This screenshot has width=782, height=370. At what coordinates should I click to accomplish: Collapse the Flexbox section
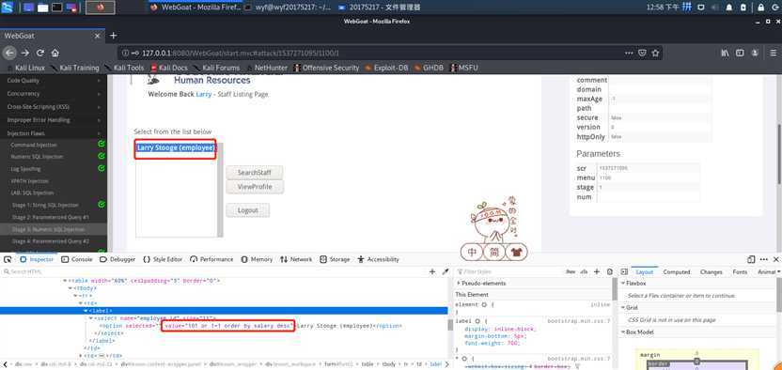(623, 284)
